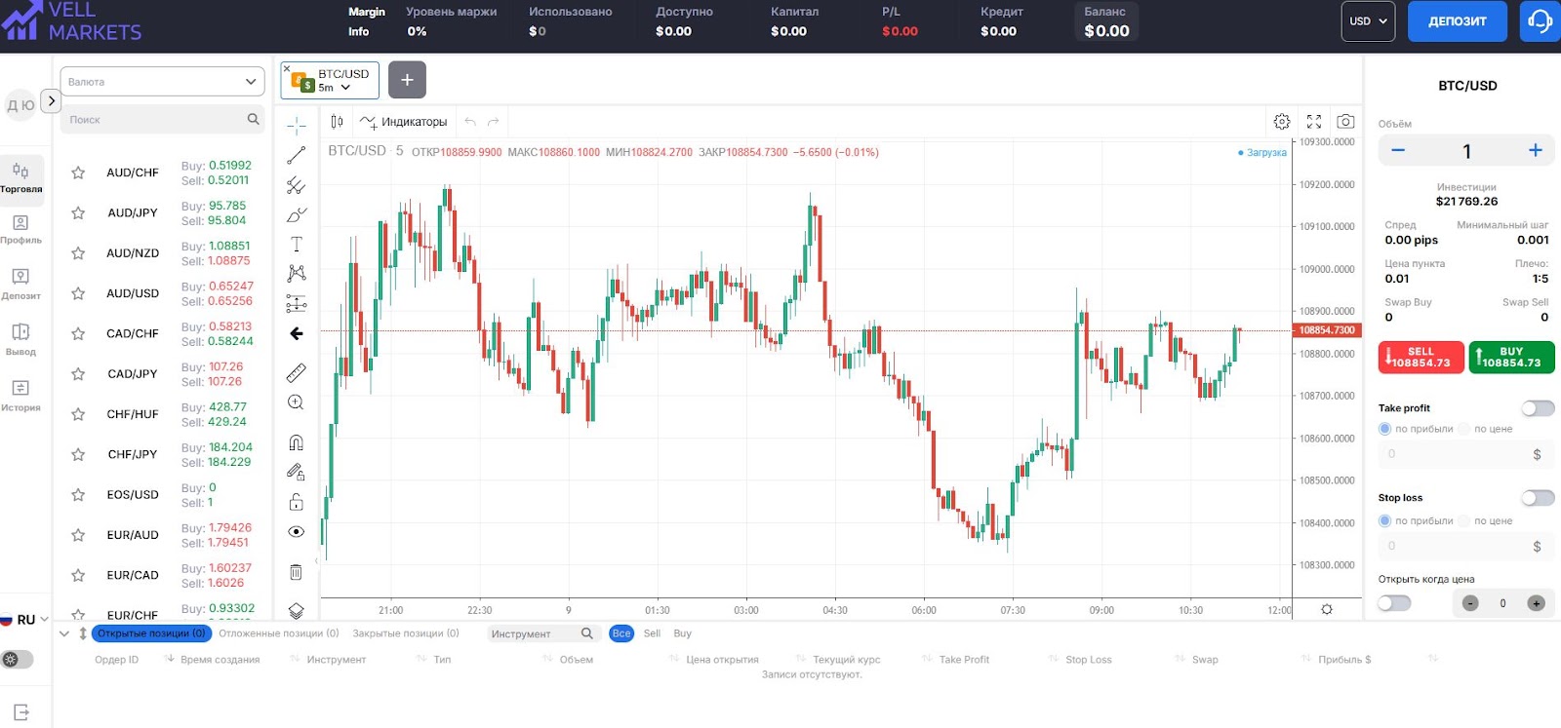Open chart time axis settings gear
Viewport: 1561px width, 728px height.
(1327, 609)
